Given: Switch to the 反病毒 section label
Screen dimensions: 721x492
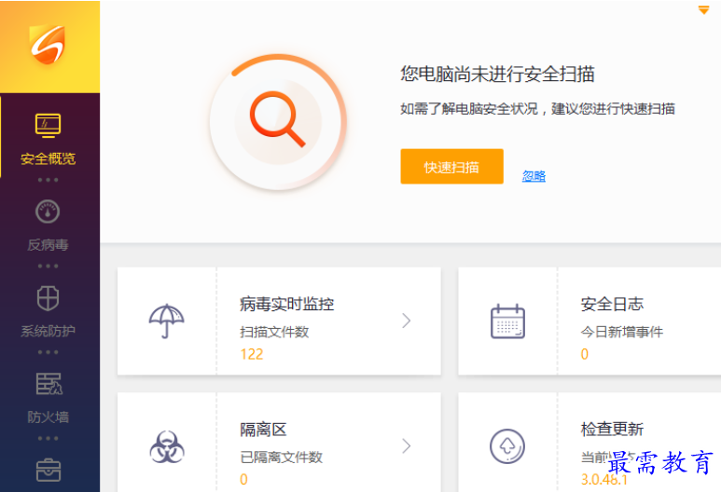Looking at the screenshot, I should pos(48,245).
